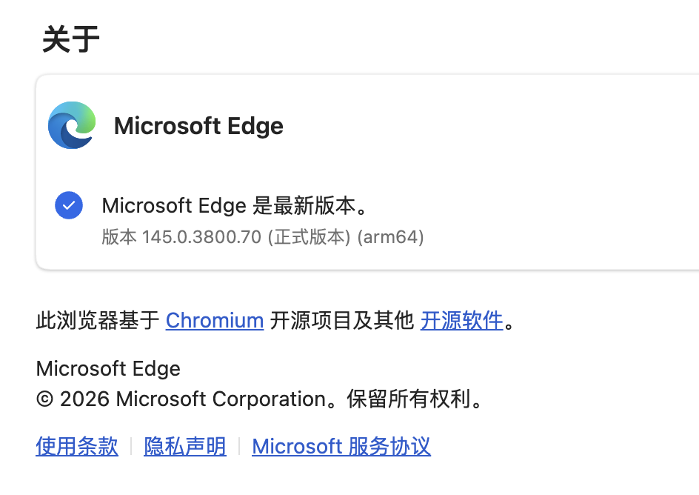Open the 使用条款 link

coord(77,446)
